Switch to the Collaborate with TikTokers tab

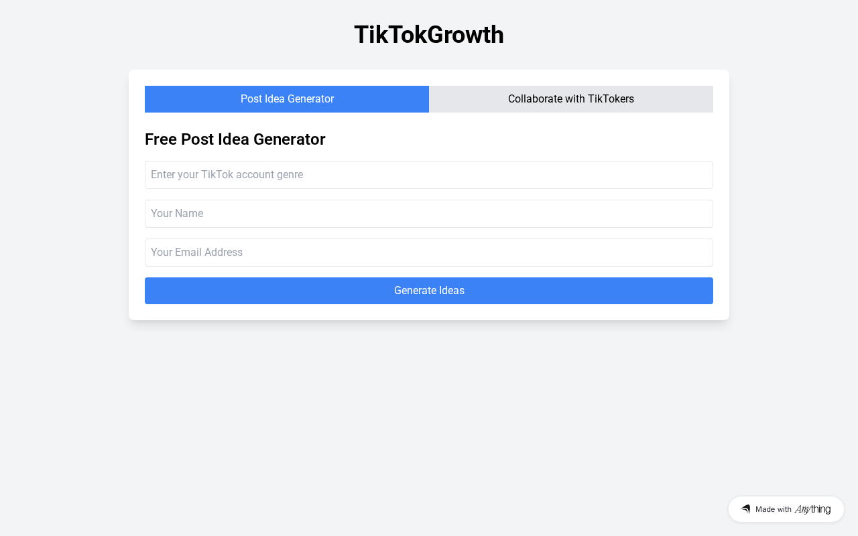coord(571,99)
